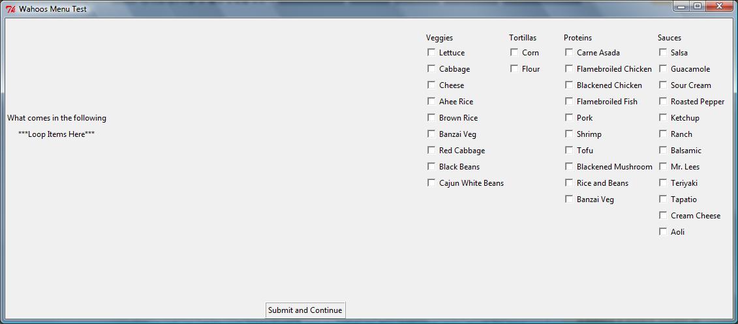
Task: Click the Sauces column heading
Action: 669,38
